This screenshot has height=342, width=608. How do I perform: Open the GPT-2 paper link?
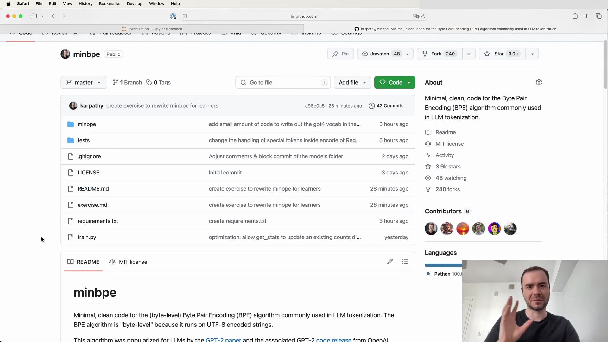tap(223, 339)
